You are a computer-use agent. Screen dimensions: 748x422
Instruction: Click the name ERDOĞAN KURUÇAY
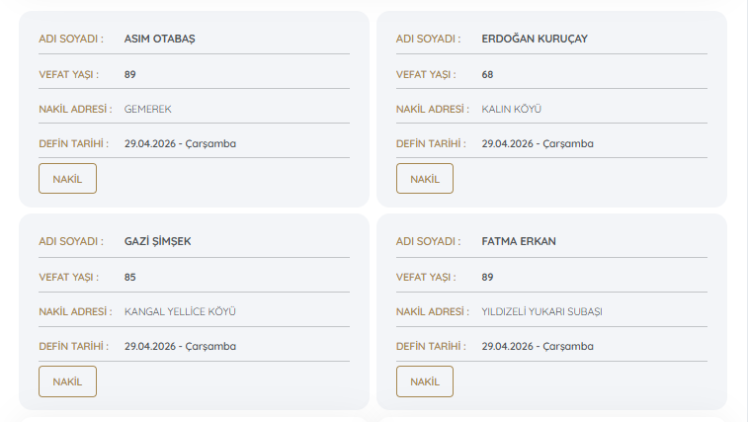(535, 39)
